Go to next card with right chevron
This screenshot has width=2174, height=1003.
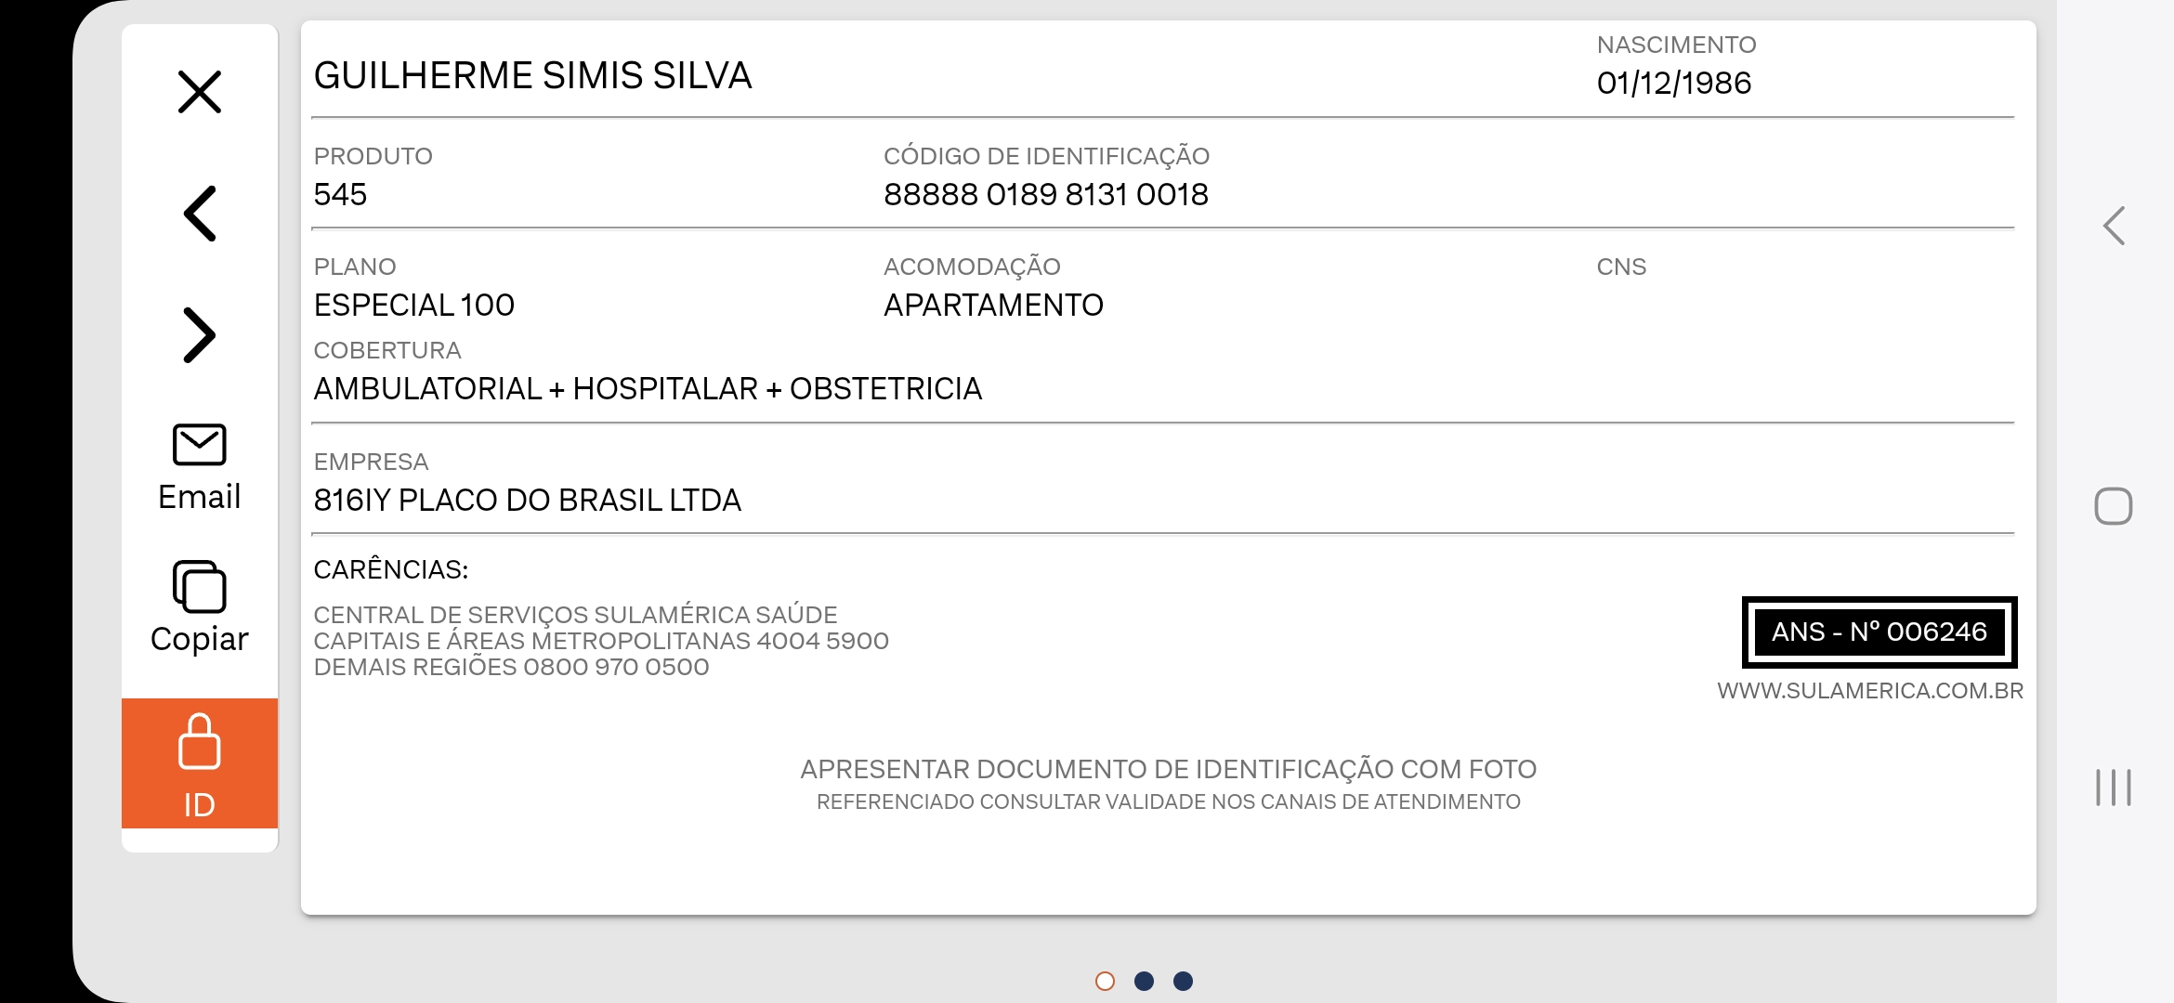point(199,334)
